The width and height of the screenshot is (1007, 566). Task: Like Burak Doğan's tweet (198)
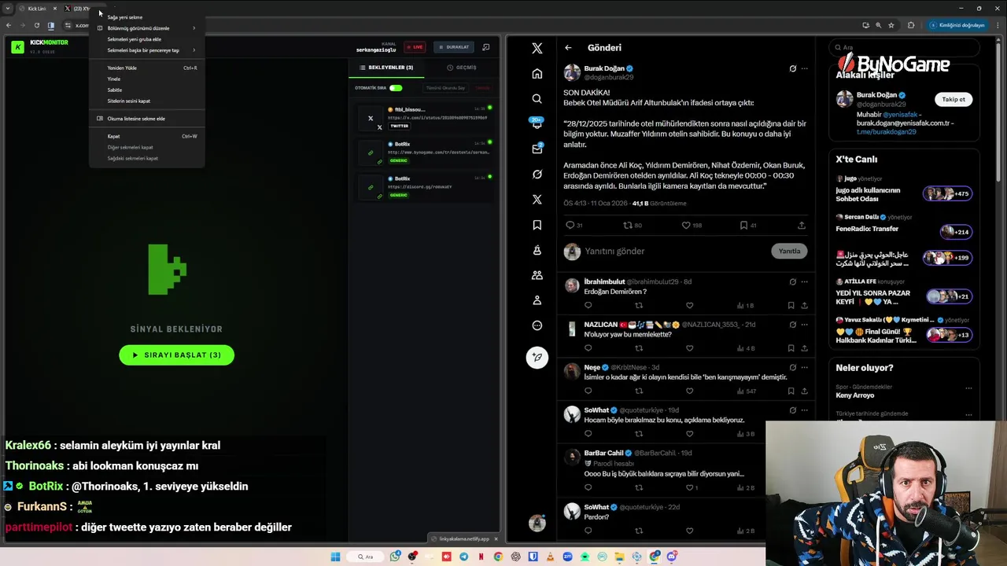click(x=692, y=226)
